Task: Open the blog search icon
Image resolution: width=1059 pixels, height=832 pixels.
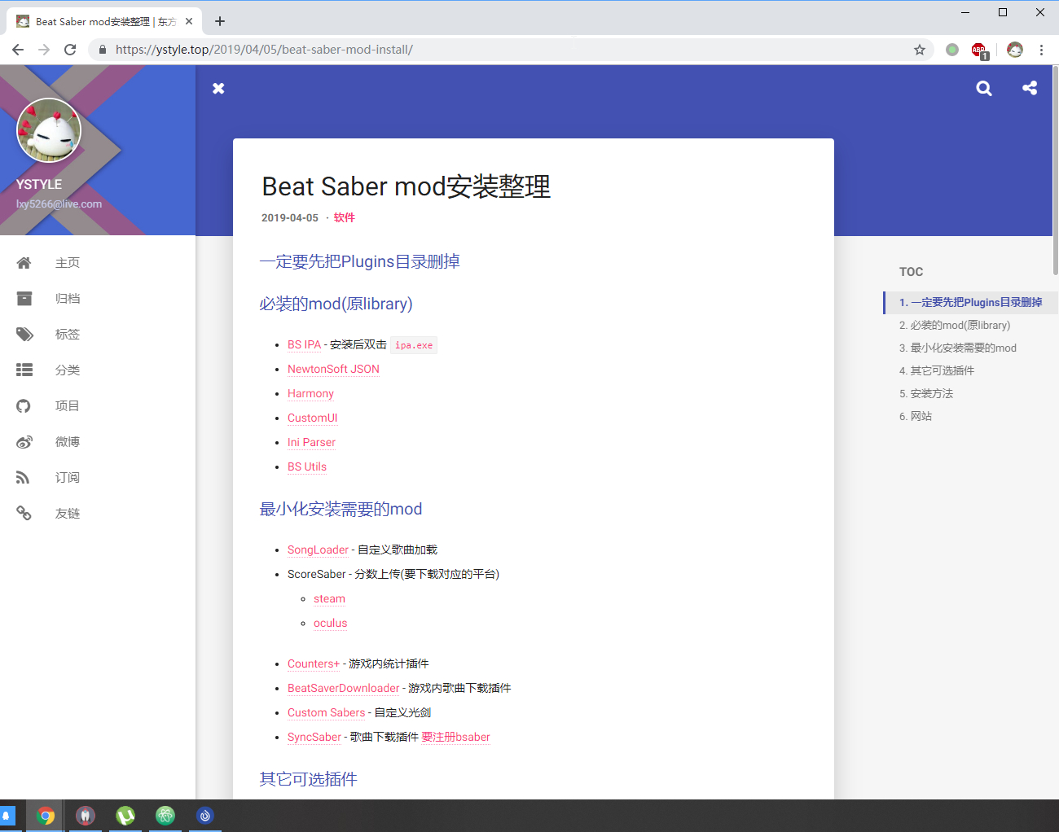Action: [984, 88]
